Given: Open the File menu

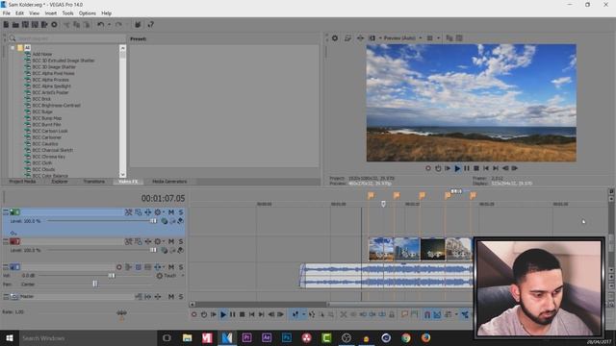Looking at the screenshot, I should click(7, 12).
